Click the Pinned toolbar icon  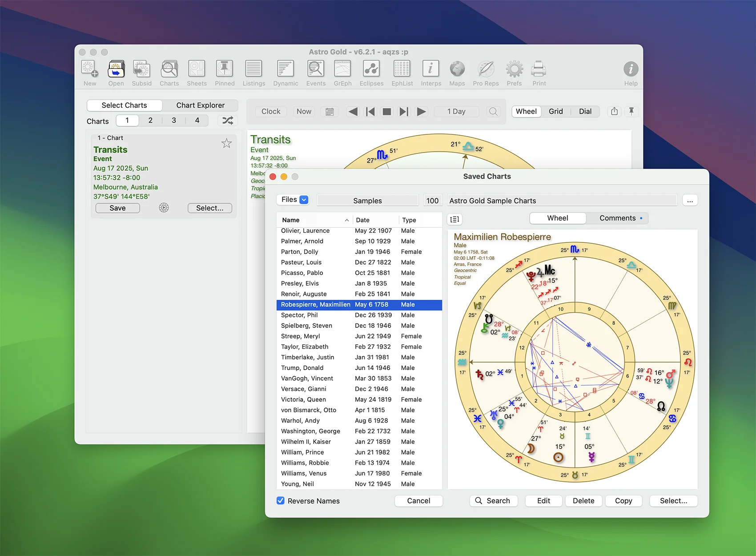[225, 69]
